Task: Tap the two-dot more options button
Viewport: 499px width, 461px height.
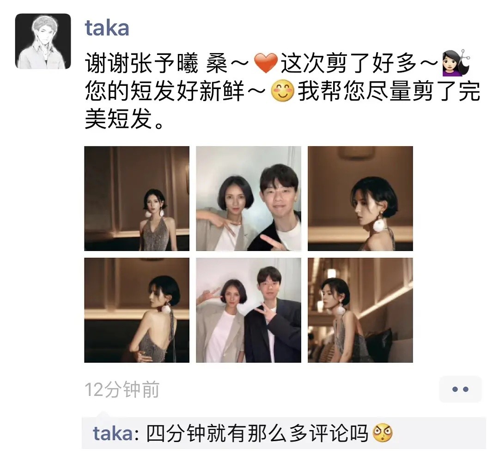Action: (460, 389)
